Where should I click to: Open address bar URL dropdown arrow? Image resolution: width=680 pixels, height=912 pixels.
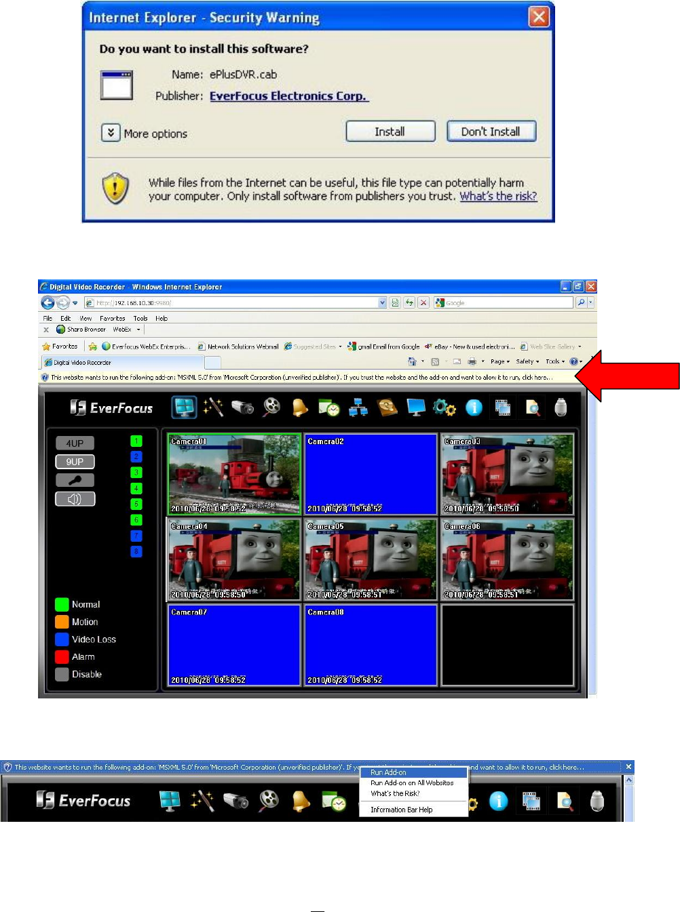coord(383,302)
